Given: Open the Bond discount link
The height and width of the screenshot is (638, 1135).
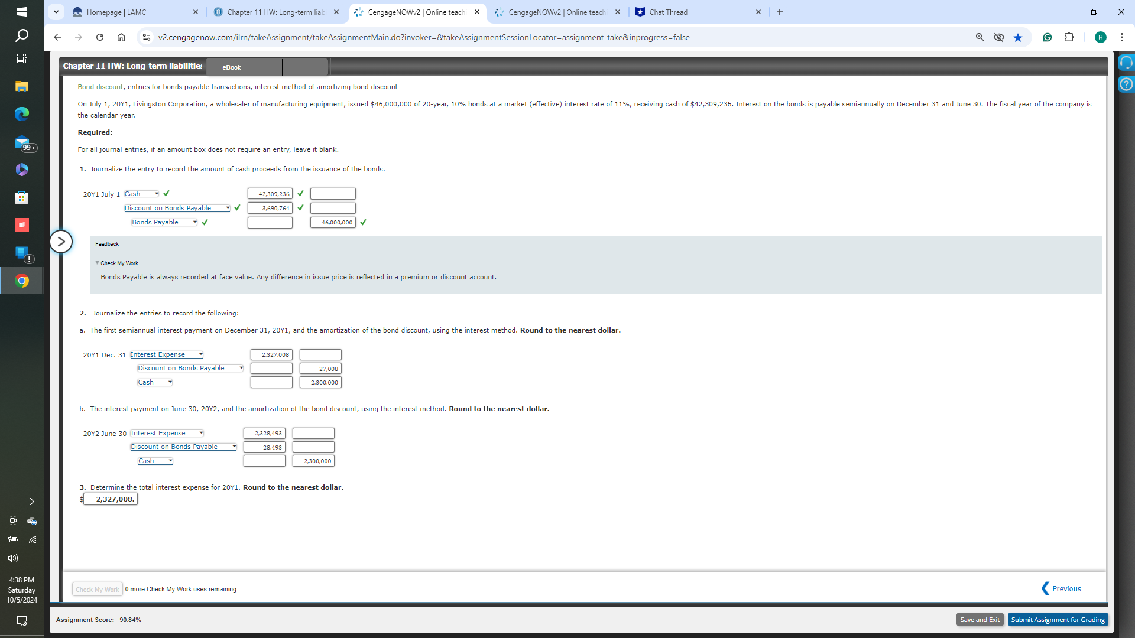Looking at the screenshot, I should [x=100, y=87].
